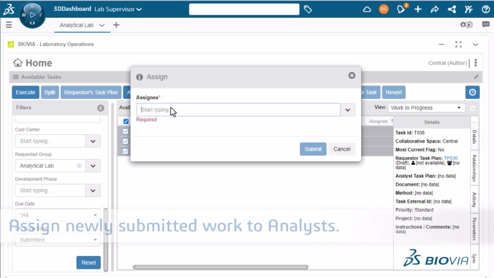The image size is (494, 278).
Task: Click the 3DS logo icon
Action: (x=9, y=9)
